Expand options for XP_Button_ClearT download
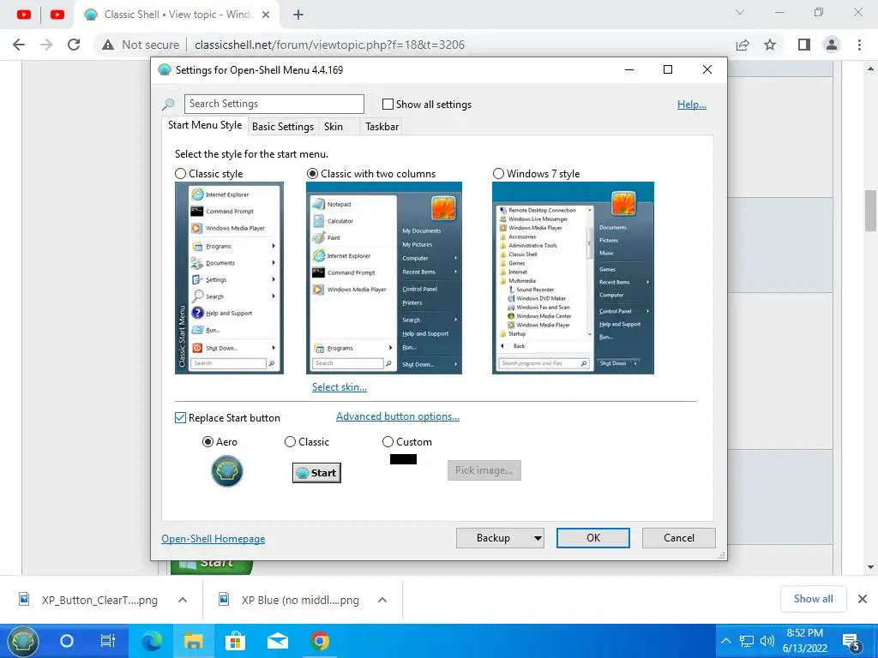 (x=183, y=600)
